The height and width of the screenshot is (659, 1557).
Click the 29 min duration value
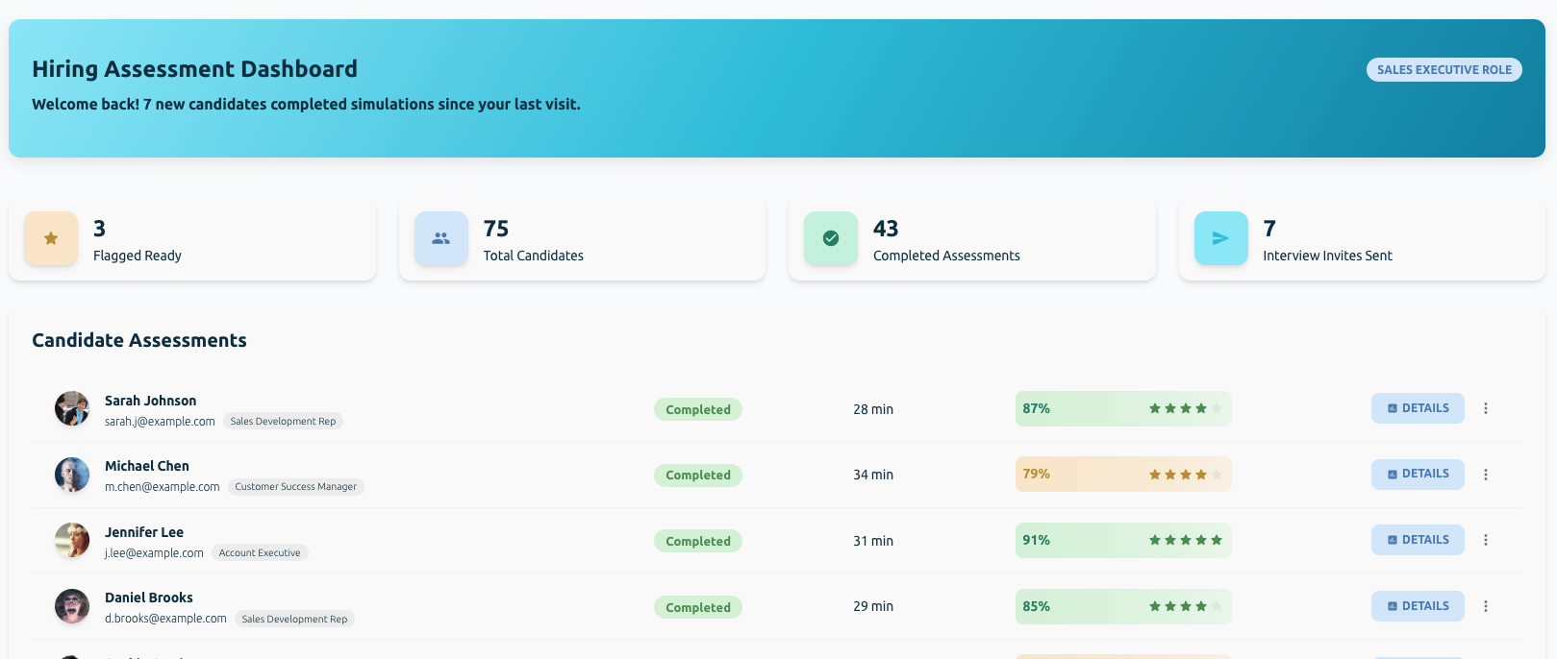pos(873,606)
